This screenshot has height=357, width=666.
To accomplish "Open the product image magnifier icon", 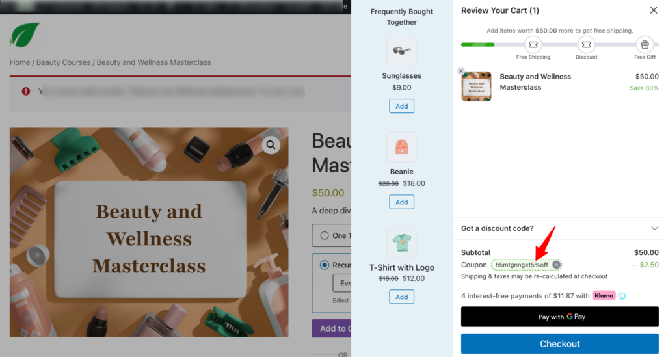I will tap(271, 145).
